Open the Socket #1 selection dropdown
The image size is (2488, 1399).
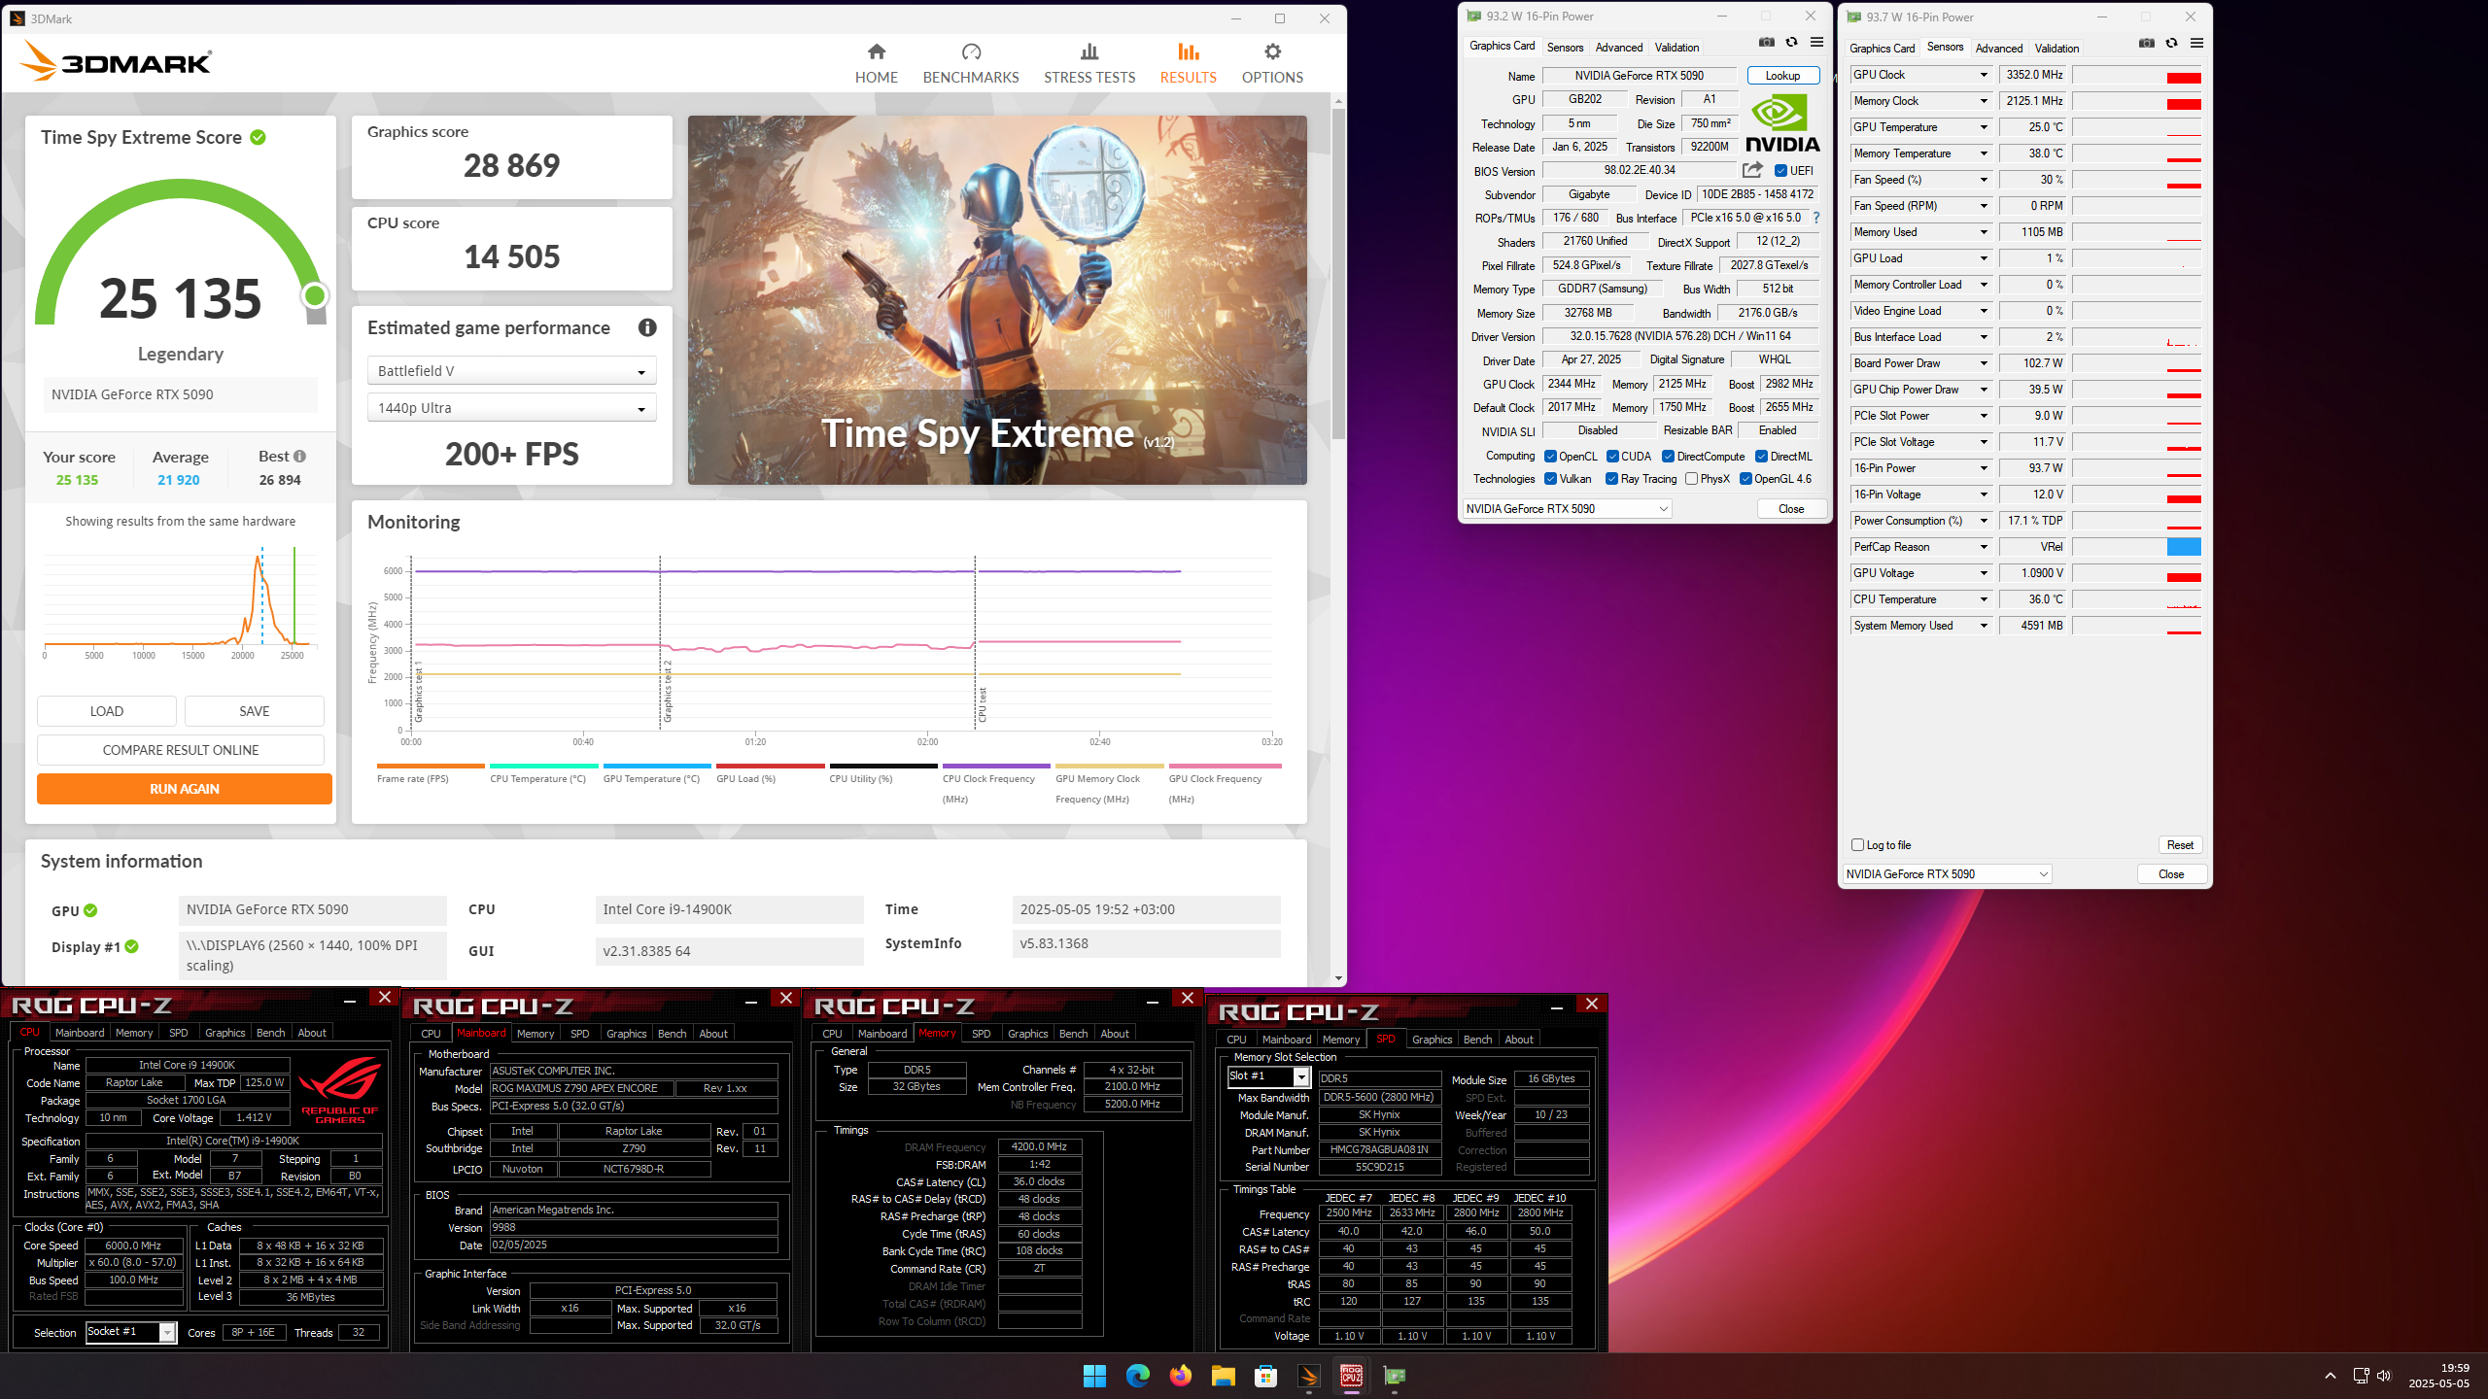pyautogui.click(x=130, y=1332)
